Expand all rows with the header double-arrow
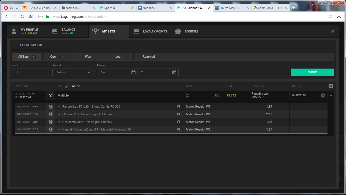The image size is (346, 195). click(331, 86)
